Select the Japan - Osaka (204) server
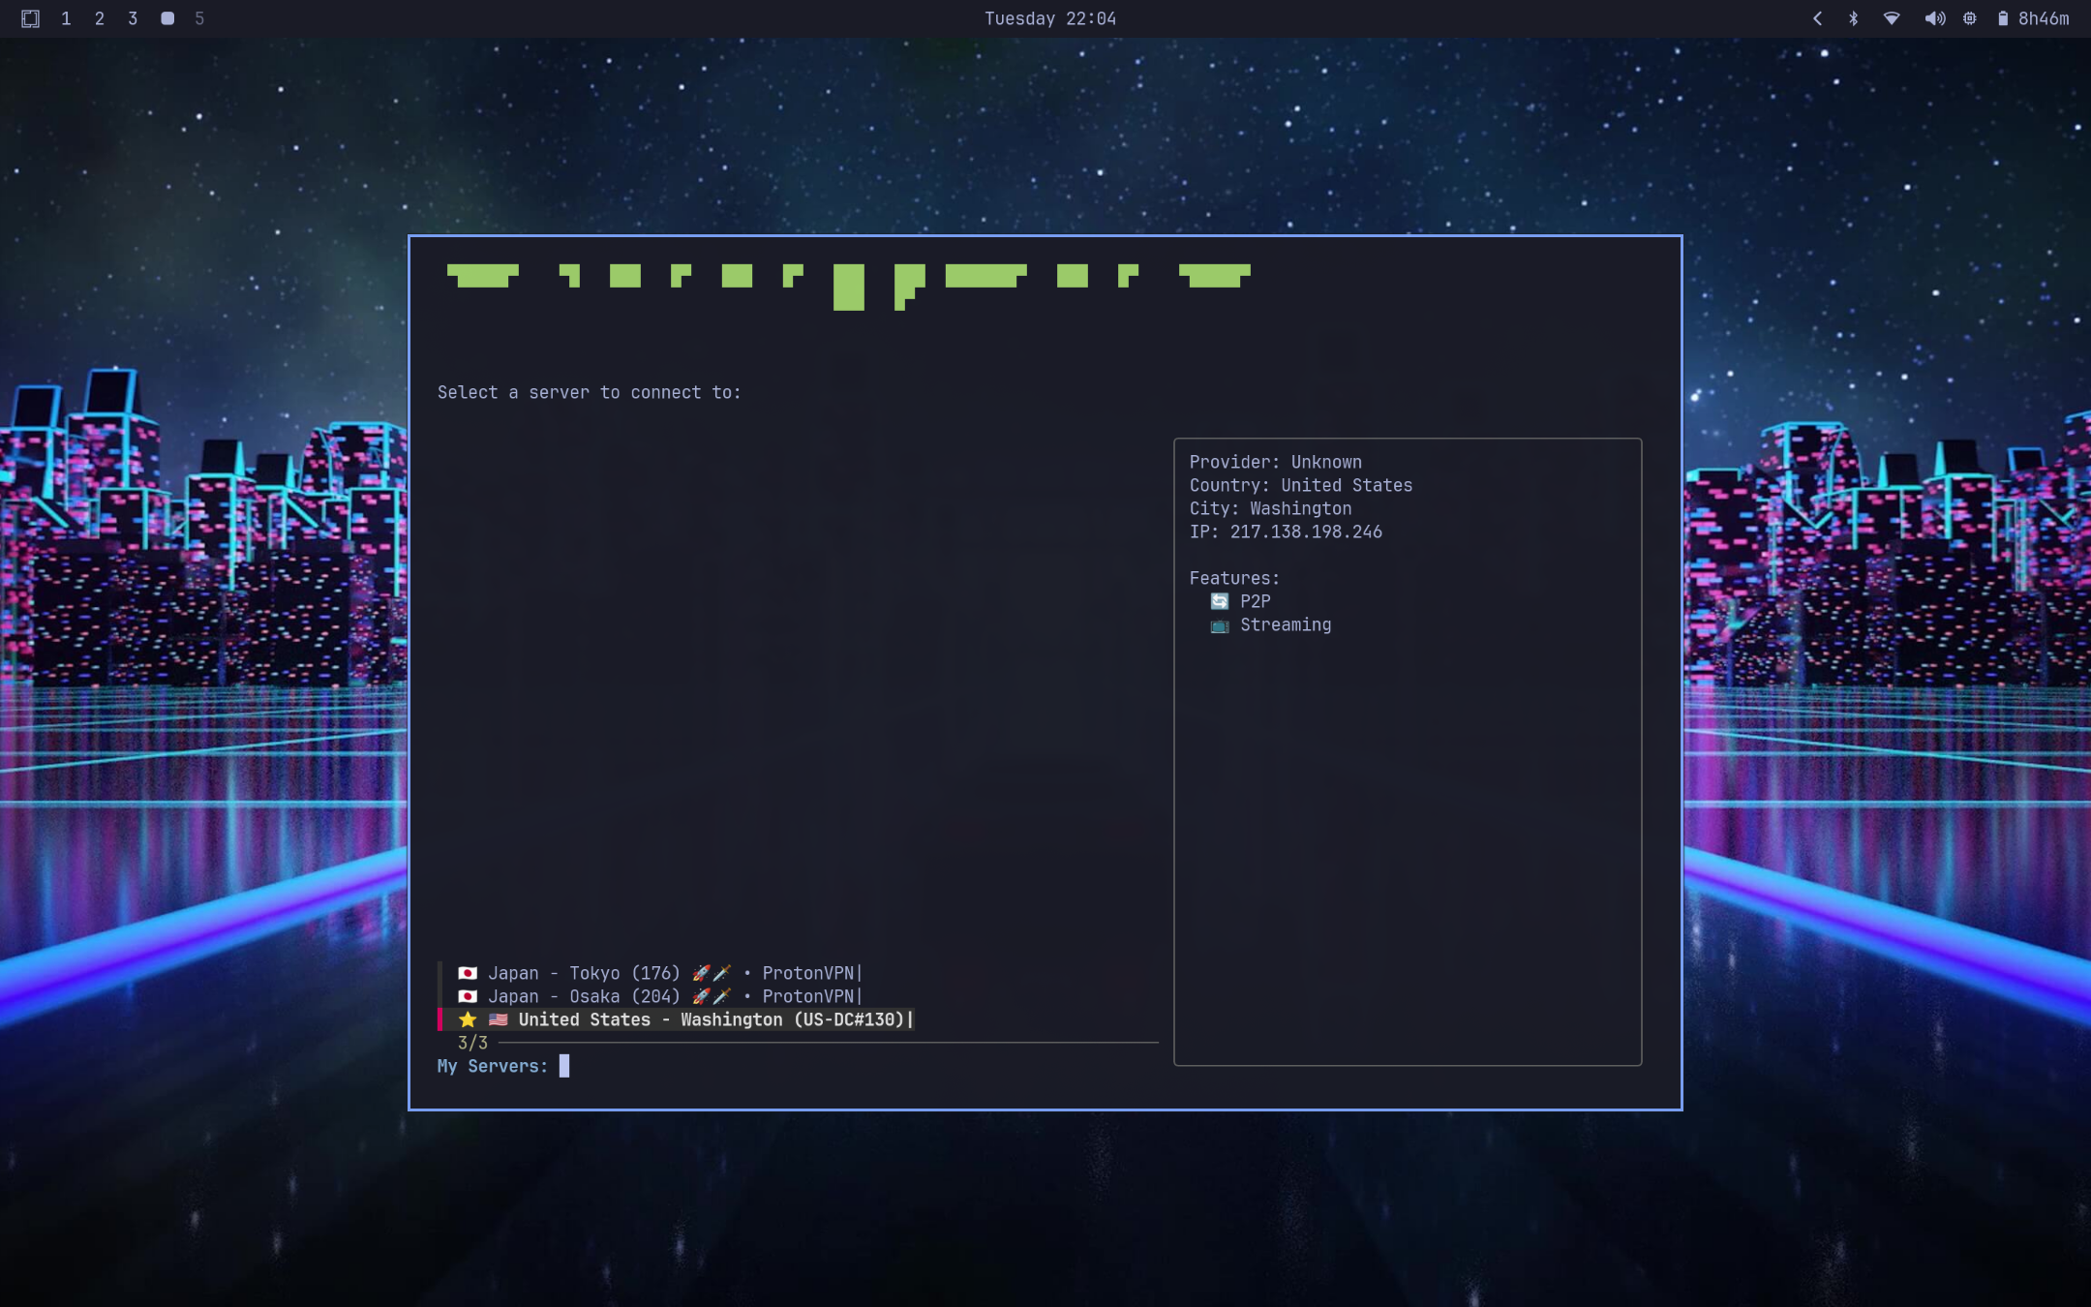The height and width of the screenshot is (1307, 2091). (584, 996)
